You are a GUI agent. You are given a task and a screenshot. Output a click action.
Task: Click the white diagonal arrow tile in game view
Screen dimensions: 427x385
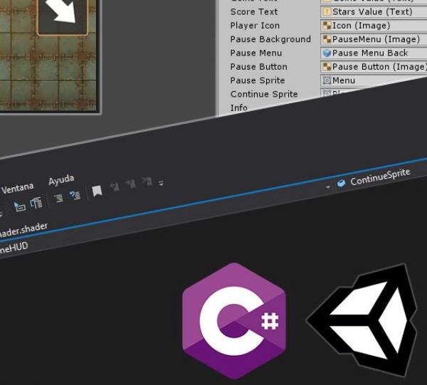(x=63, y=17)
